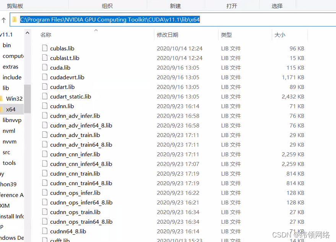The image size is (336, 242).
Task: Select the nvvm folder in navigation tree
Action: [x=10, y=142]
